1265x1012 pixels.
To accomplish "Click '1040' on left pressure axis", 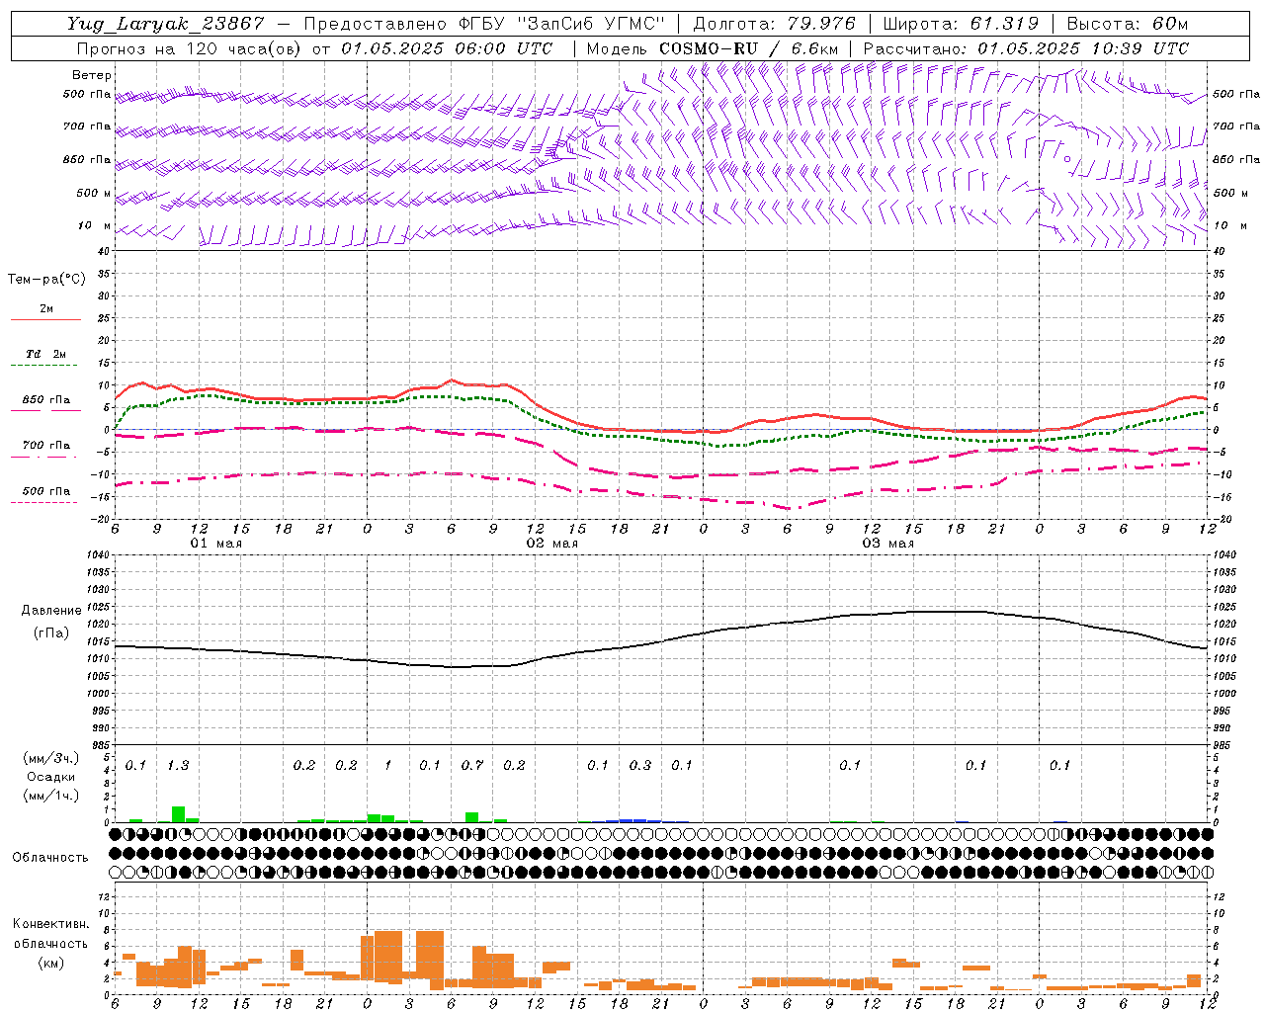I will tap(96, 554).
